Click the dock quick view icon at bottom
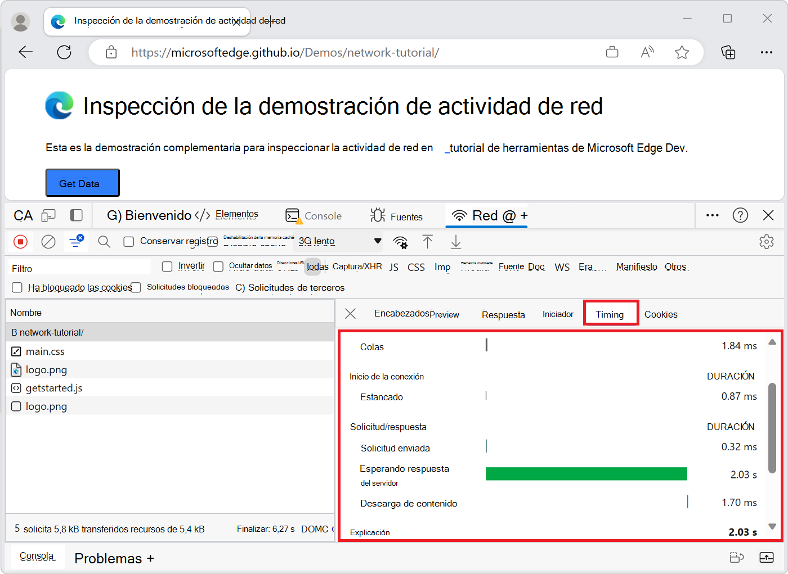Image resolution: width=788 pixels, height=574 pixels. [x=737, y=557]
